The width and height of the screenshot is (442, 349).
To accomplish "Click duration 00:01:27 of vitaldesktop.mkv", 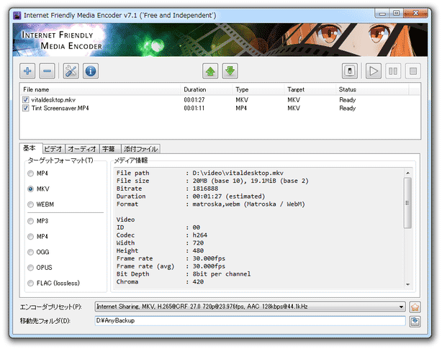I will 194,100.
